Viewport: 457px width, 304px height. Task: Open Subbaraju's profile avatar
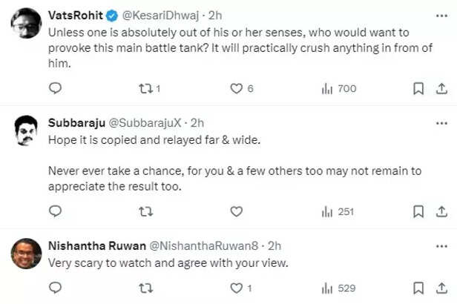coord(26,131)
